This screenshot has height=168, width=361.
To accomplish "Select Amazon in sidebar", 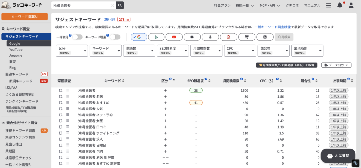I will click(x=16, y=56).
